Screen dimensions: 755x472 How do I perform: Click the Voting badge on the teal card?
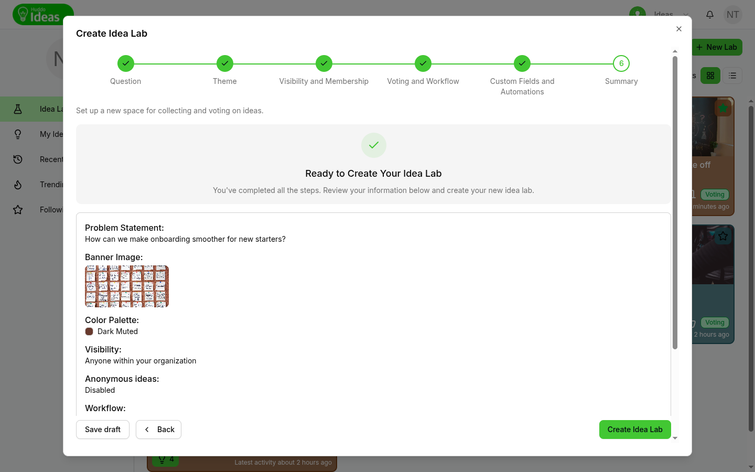coord(715,323)
